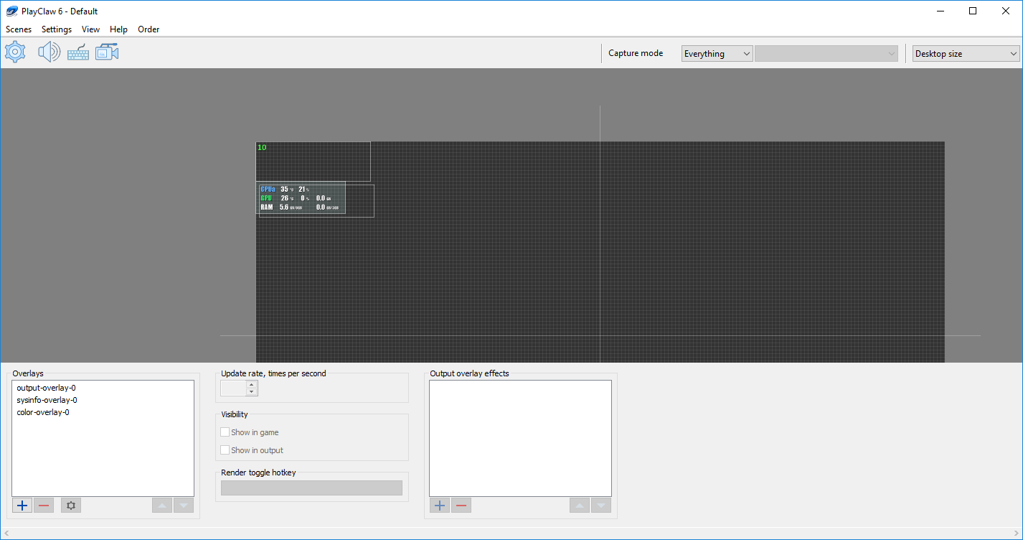Move overlay up in the list

162,506
